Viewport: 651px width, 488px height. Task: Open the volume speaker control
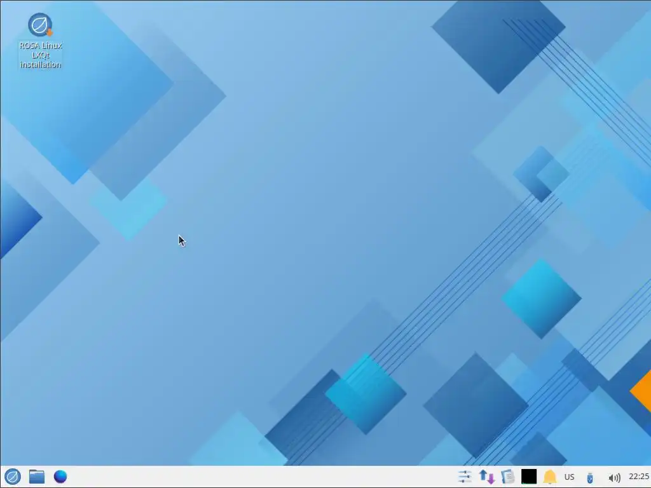pos(614,478)
